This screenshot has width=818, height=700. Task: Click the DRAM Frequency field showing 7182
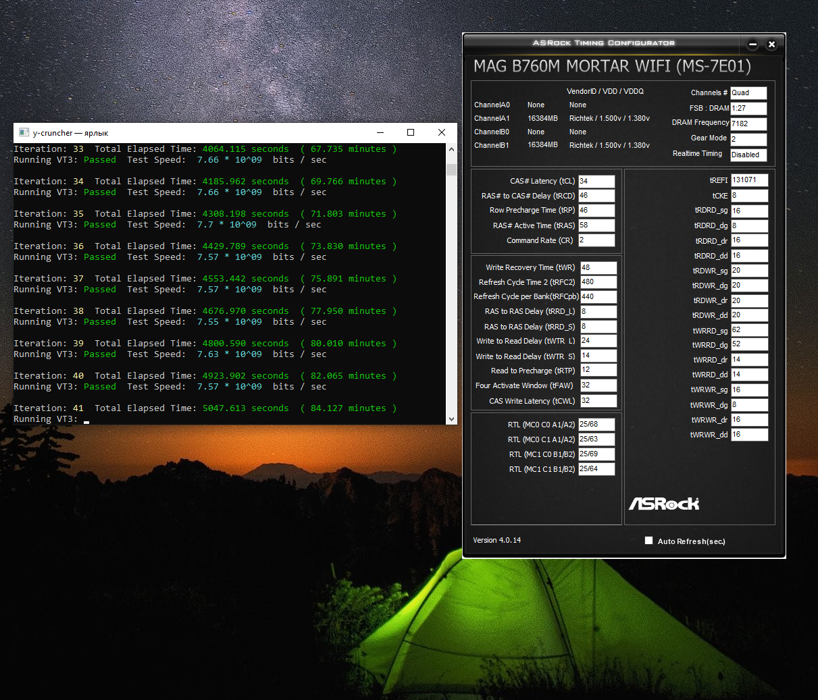748,124
